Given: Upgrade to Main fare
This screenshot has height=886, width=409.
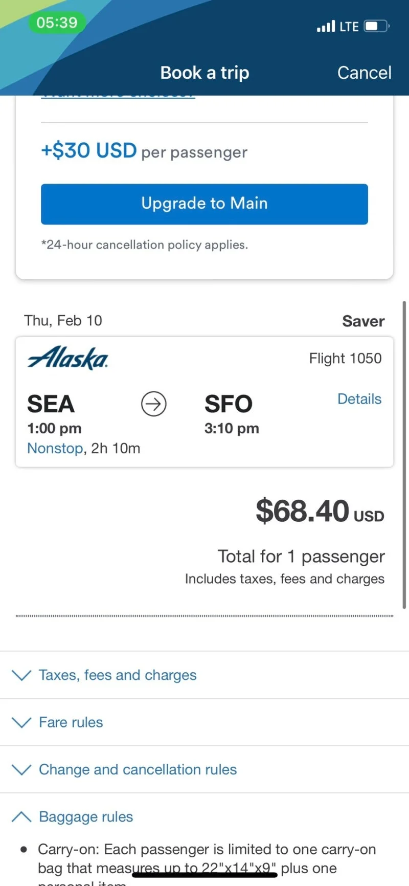Looking at the screenshot, I should pyautogui.click(x=204, y=204).
